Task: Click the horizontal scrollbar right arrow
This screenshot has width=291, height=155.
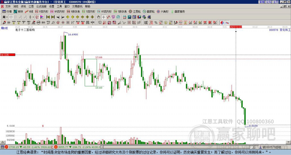Action: pos(254,147)
